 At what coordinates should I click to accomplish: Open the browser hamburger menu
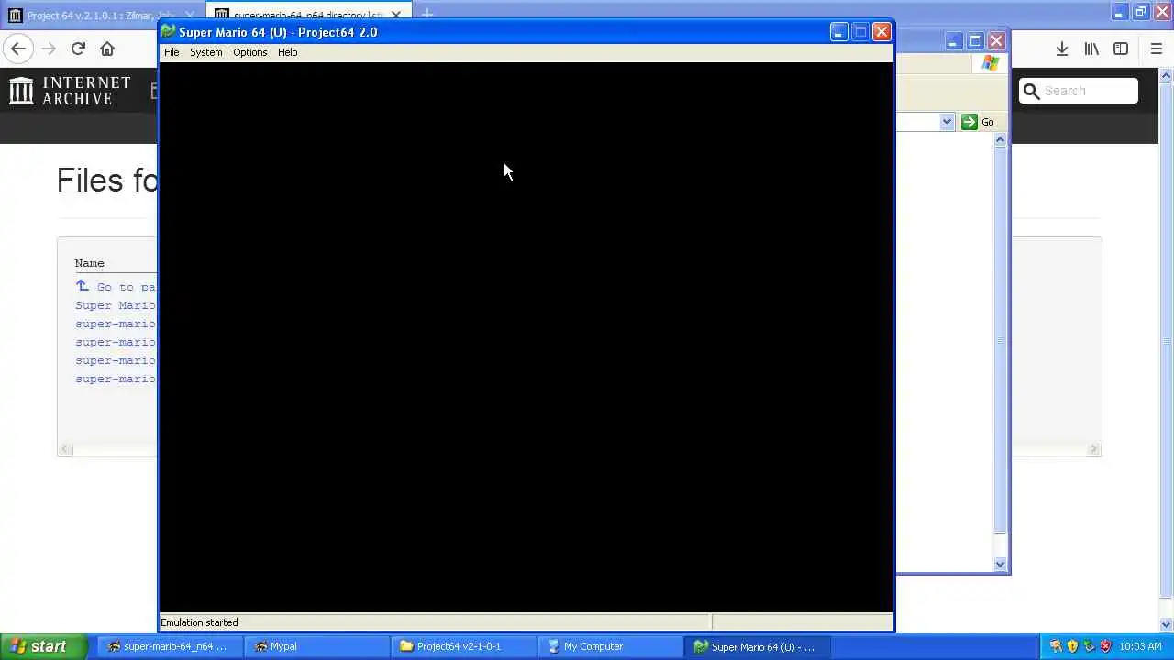[x=1156, y=49]
